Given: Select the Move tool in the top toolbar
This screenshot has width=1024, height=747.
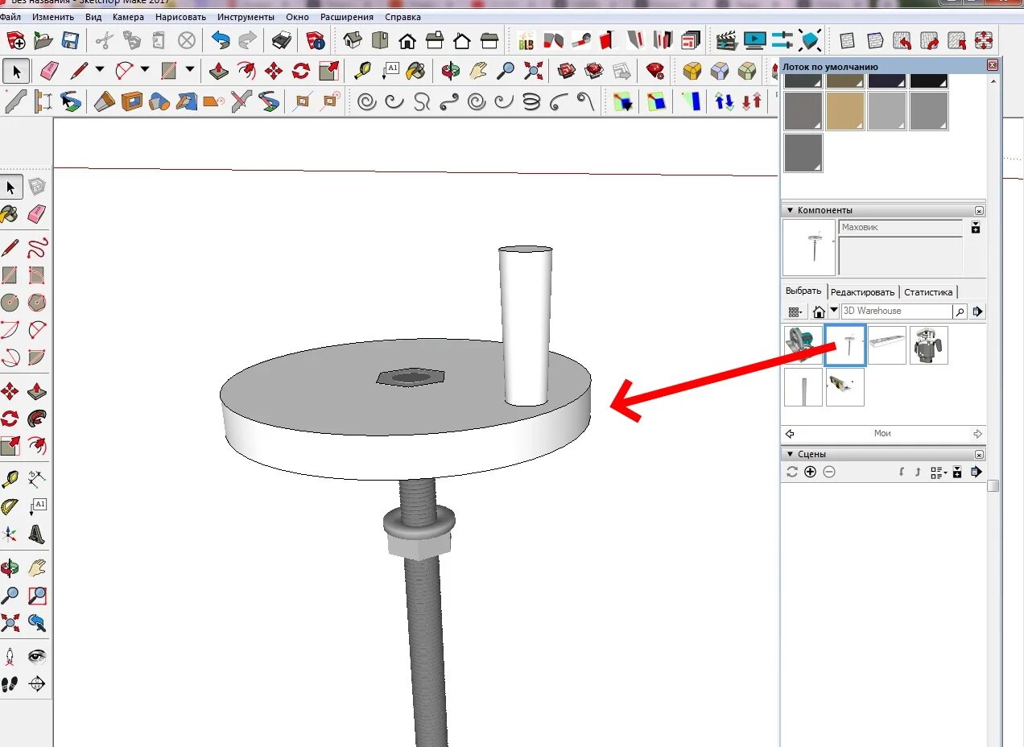Looking at the screenshot, I should tap(274, 71).
